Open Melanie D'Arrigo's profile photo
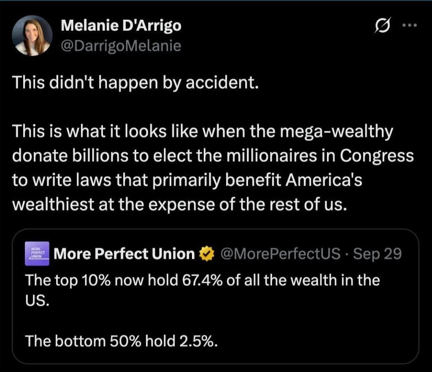 pos(32,35)
